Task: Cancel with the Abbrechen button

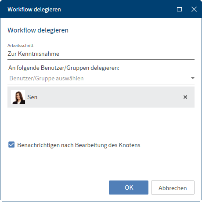Action: [x=173, y=188]
